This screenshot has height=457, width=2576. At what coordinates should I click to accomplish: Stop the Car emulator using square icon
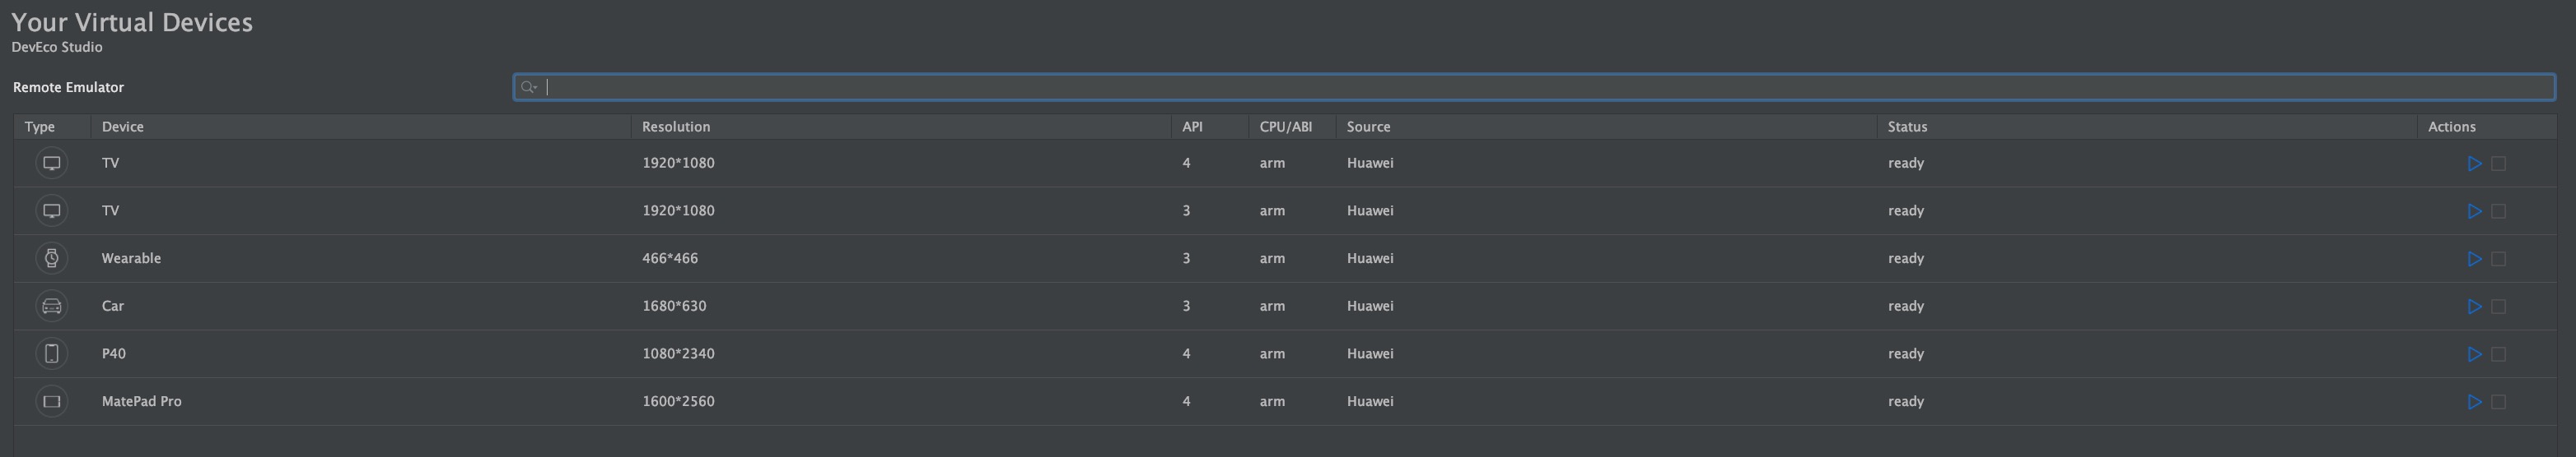[x=2498, y=307]
